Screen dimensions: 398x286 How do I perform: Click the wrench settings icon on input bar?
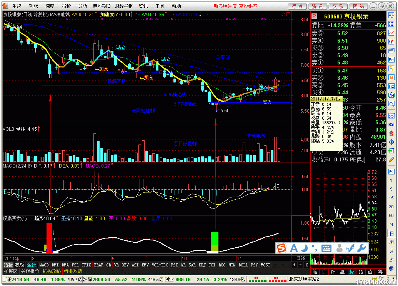(x=361, y=248)
